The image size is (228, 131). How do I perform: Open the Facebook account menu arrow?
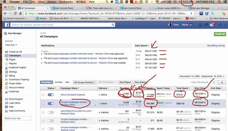(225, 25)
